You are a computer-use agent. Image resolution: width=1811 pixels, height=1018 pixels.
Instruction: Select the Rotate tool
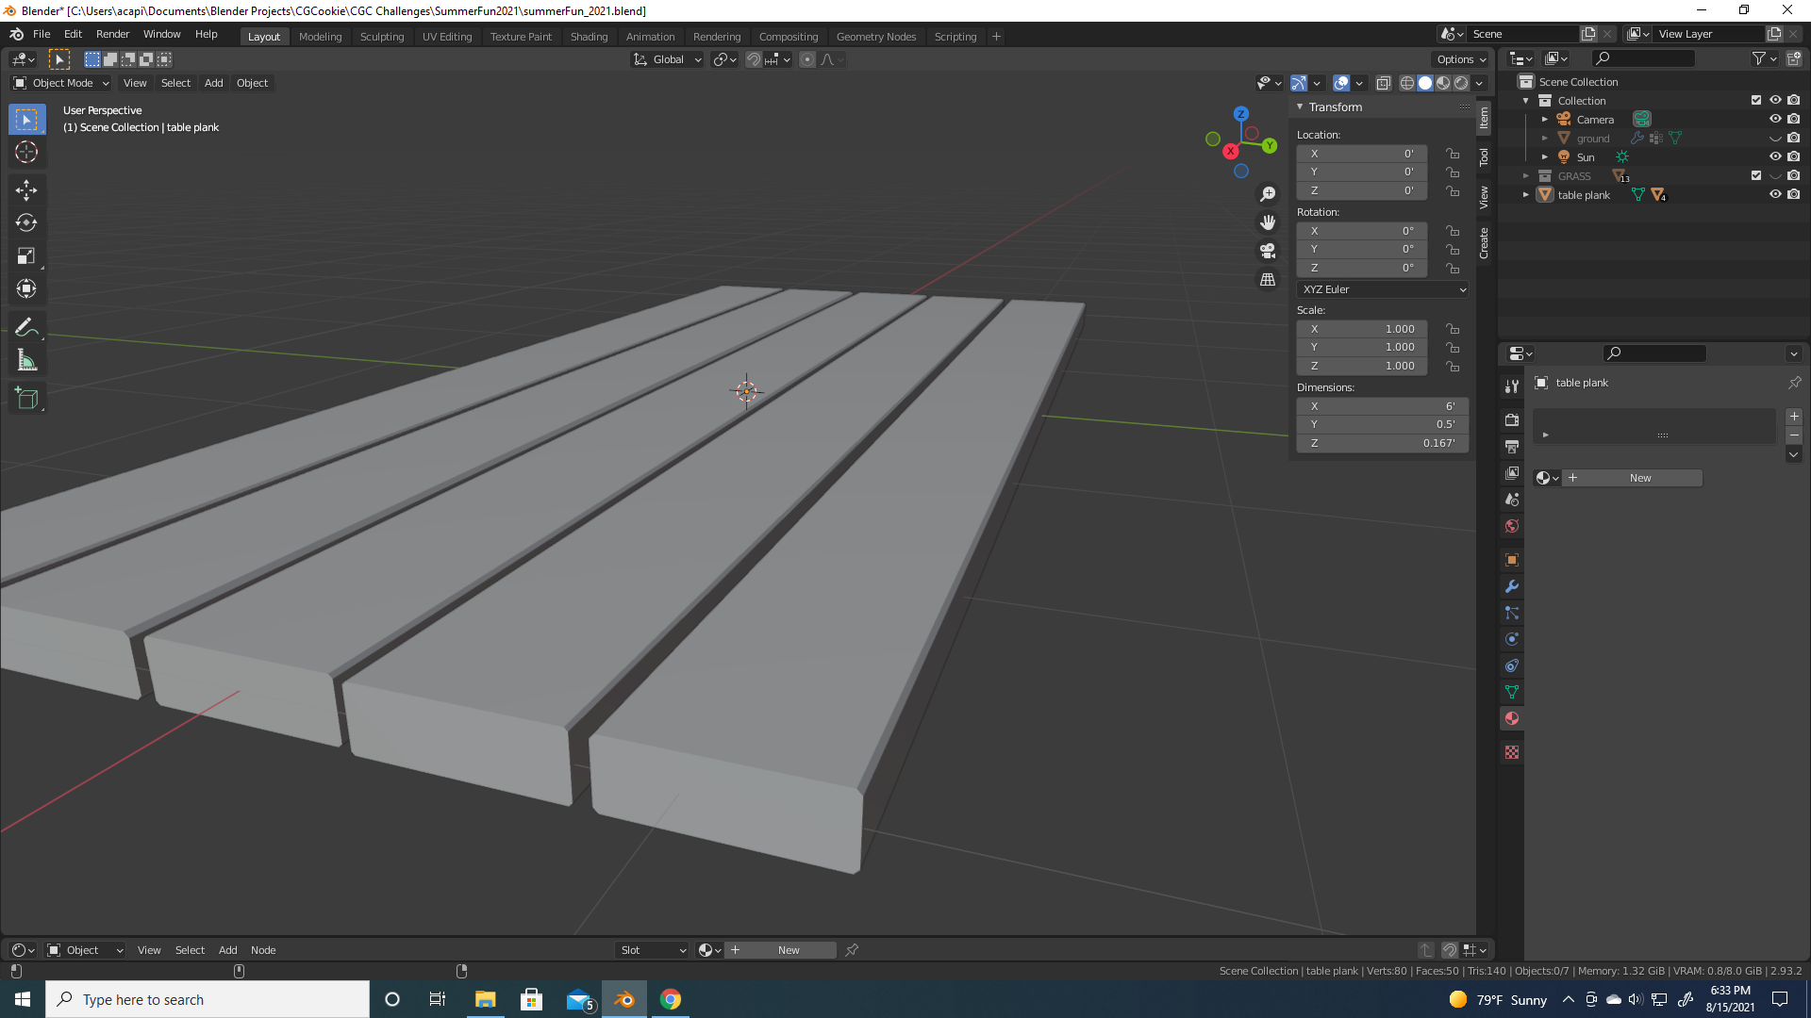point(26,223)
